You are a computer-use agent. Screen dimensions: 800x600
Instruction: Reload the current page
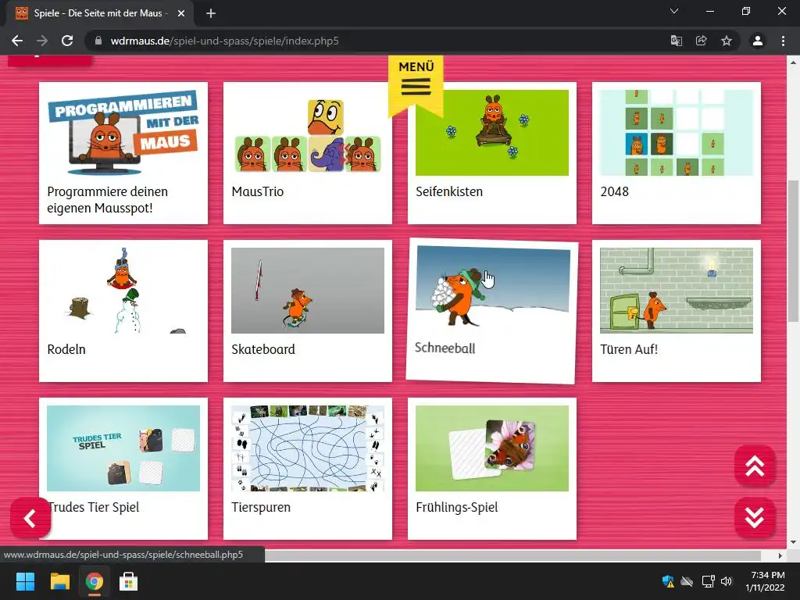tap(67, 41)
